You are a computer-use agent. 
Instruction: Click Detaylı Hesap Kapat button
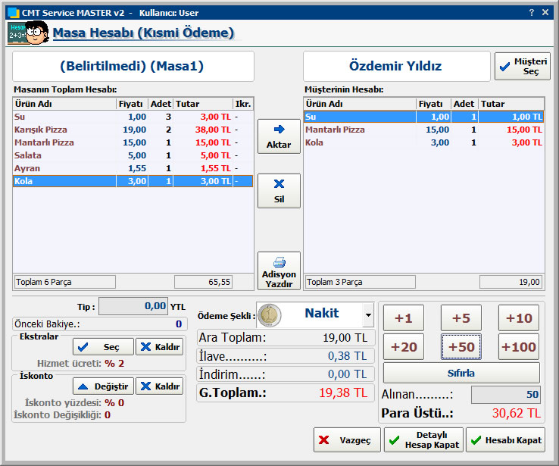(x=423, y=440)
